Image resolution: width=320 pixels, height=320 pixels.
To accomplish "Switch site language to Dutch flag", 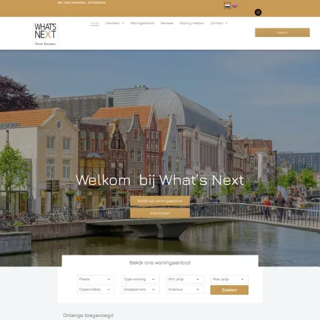I will pyautogui.click(x=227, y=5).
